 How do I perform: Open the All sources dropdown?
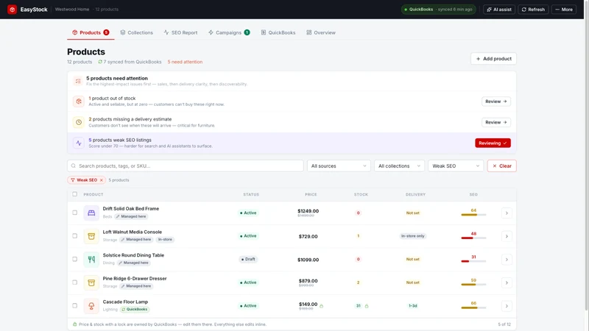tap(339, 166)
